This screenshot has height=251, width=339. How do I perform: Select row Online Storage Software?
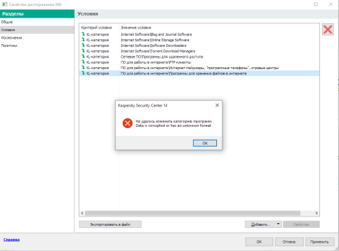click(x=199, y=40)
